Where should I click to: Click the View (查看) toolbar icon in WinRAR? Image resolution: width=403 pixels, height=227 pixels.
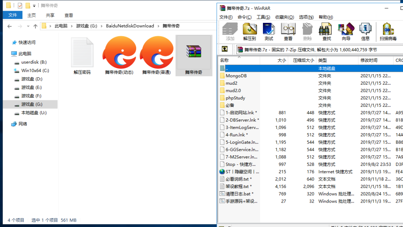pos(288,32)
